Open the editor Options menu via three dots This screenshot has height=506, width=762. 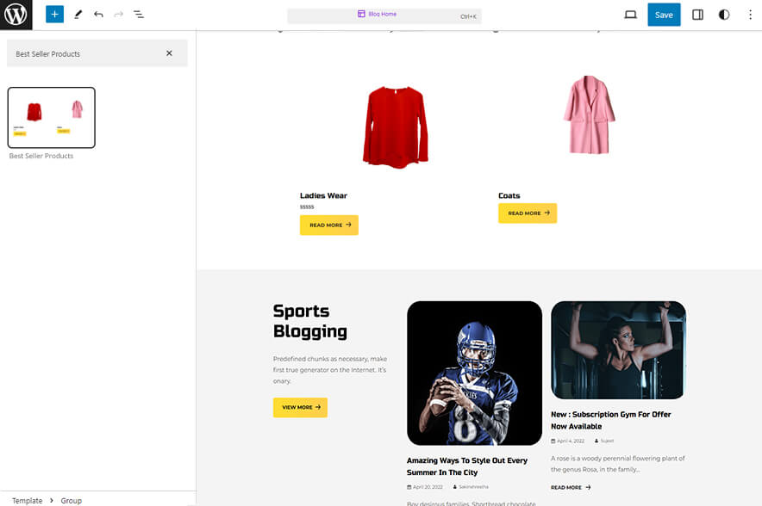point(751,14)
